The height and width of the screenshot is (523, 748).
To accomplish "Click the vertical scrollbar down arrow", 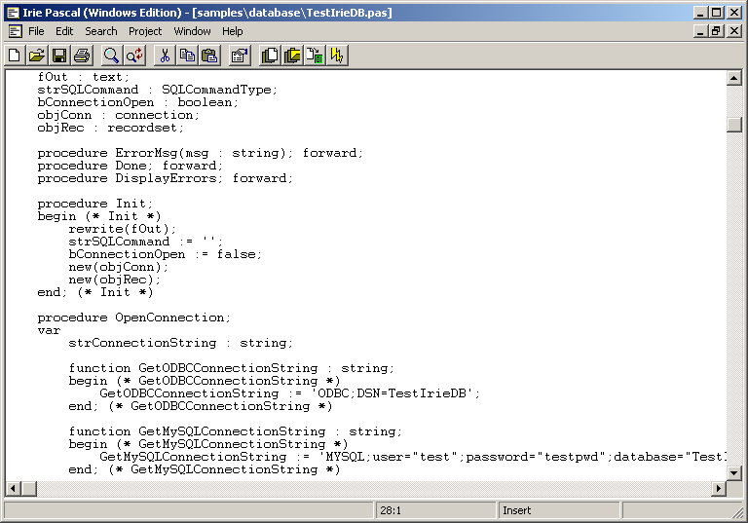I will point(734,472).
